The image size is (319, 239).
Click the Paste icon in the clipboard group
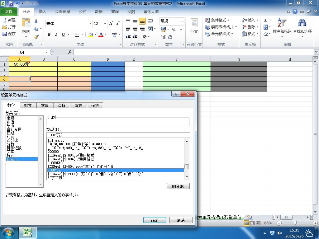(26, 23)
